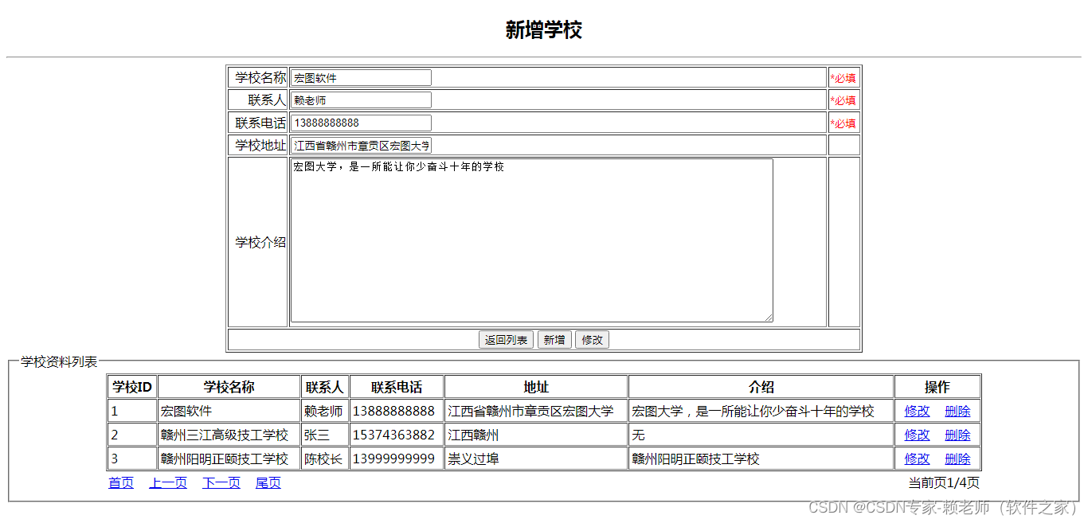The height and width of the screenshot is (523, 1088).
Task: Select the 学校资料列表 legend text
Action: (x=59, y=361)
